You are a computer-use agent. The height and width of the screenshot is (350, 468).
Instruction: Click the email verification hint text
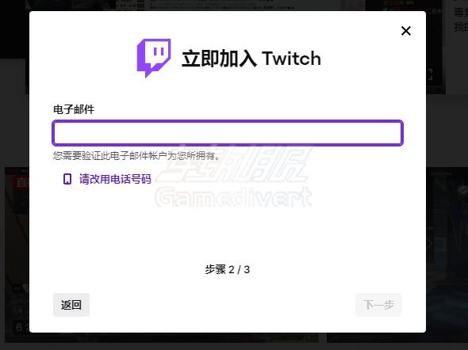[x=136, y=155]
